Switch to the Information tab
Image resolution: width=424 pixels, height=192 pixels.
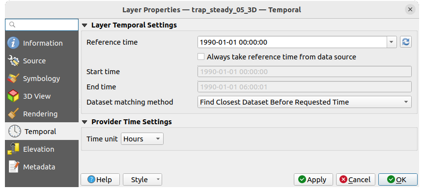pos(42,43)
